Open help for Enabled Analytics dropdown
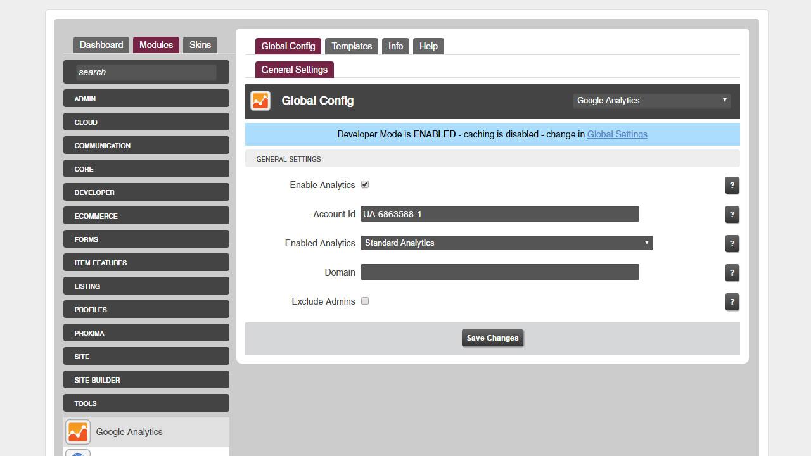 [732, 243]
